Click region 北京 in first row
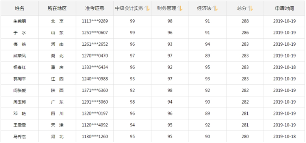This screenshot has height=143, width=306. pyautogui.click(x=57, y=21)
